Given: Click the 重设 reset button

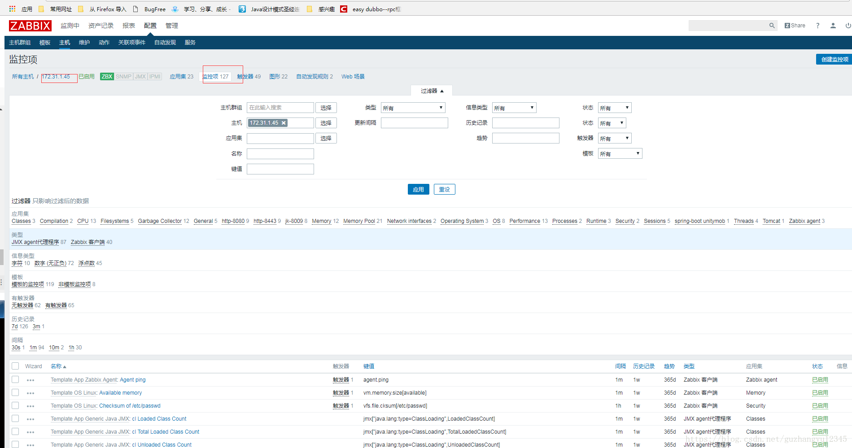Looking at the screenshot, I should click(x=445, y=189).
